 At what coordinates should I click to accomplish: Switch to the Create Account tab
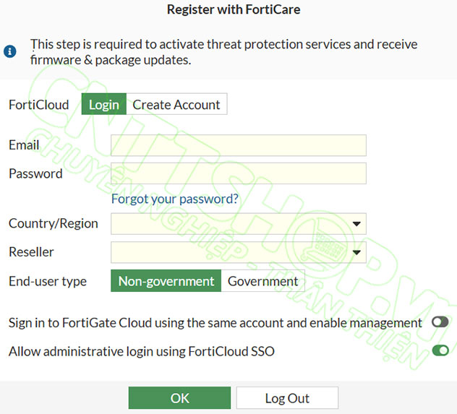tap(176, 104)
